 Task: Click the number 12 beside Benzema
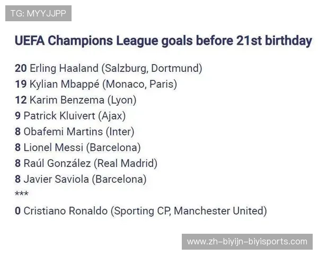[x=21, y=100]
